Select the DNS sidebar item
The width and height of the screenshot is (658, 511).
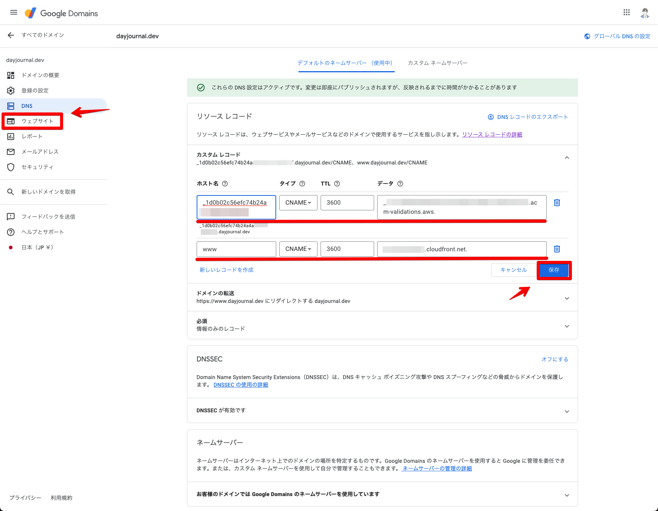click(x=54, y=106)
